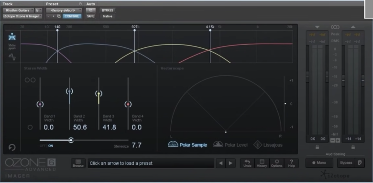Open the History list
The height and width of the screenshot is (183, 373).
pos(262,163)
